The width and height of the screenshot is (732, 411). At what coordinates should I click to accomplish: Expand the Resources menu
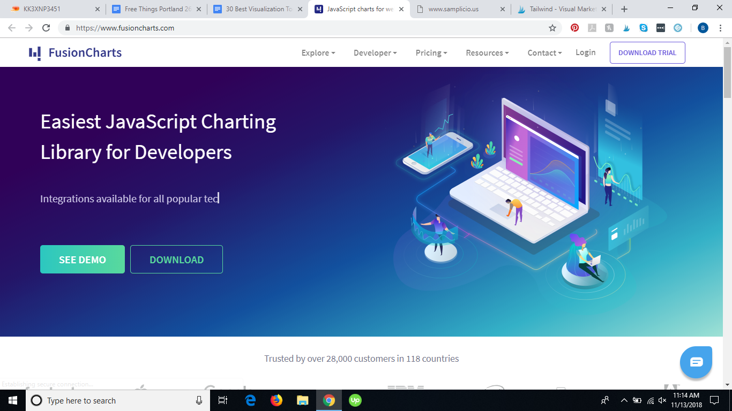point(487,53)
